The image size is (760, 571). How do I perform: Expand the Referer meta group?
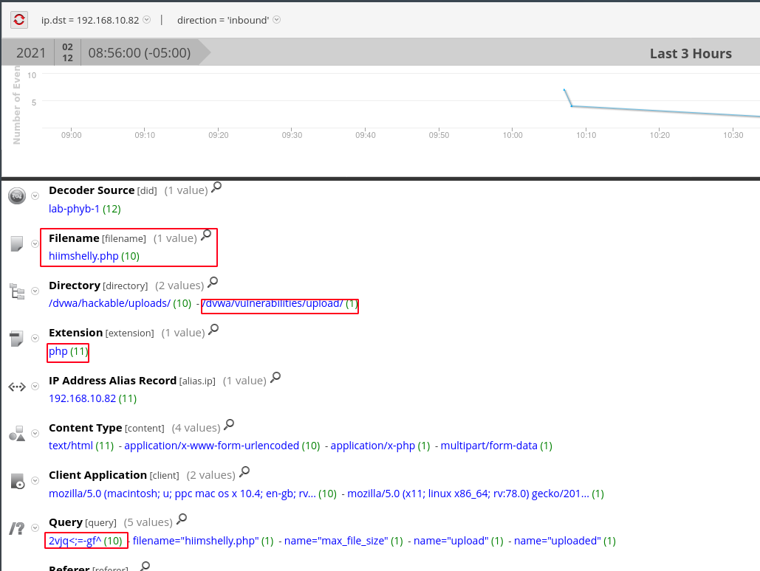point(34,567)
